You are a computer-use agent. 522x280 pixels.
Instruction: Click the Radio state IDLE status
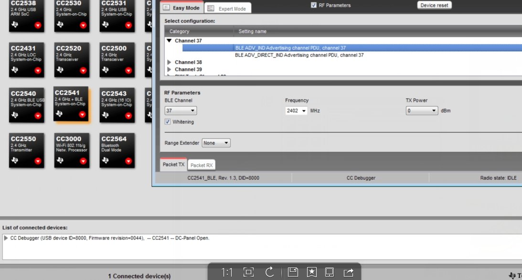[499, 178]
